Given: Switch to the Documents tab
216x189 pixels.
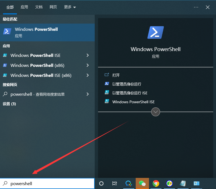Looking at the screenshot, I should point(39,7).
